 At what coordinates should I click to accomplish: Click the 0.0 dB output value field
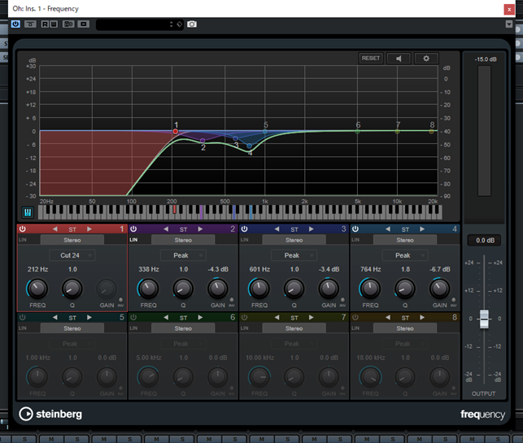(x=484, y=241)
